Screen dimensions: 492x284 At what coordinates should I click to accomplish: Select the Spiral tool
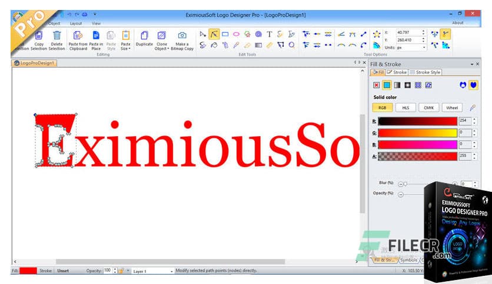[x=258, y=34]
